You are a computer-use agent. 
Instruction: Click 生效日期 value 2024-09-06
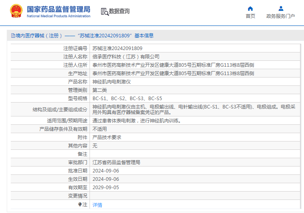(x=106, y=179)
